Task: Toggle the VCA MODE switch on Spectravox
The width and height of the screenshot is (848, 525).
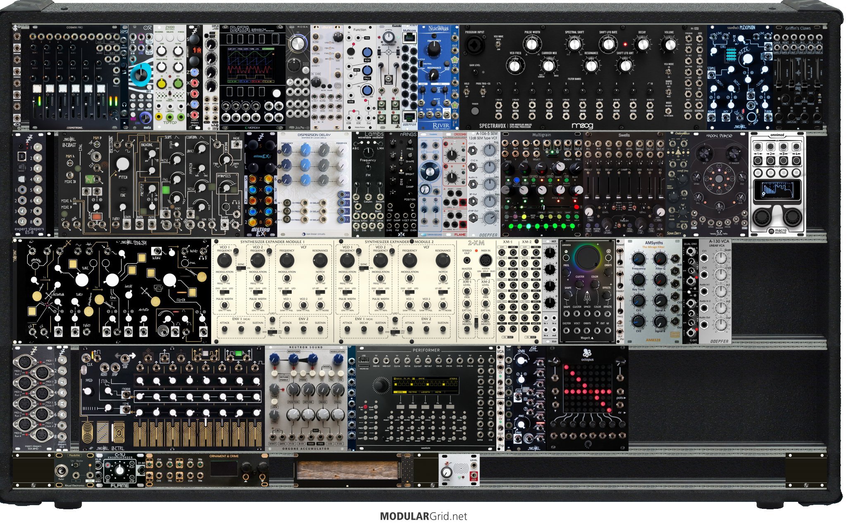Action: [x=669, y=71]
